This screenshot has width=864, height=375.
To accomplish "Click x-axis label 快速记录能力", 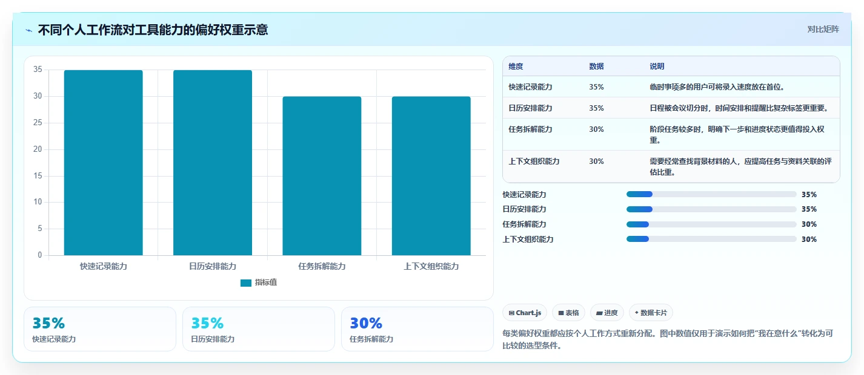I will click(104, 266).
